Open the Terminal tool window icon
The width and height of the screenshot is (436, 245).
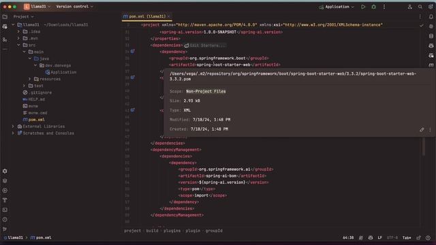point(5,210)
